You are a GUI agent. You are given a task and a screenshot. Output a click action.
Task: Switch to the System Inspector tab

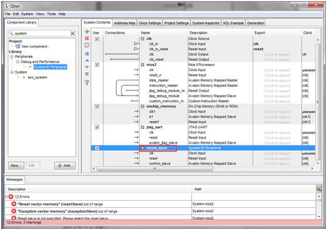206,23
